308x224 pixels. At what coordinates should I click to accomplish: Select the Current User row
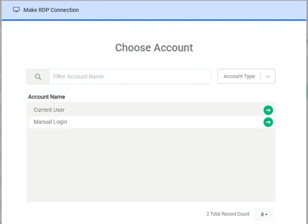(x=151, y=110)
